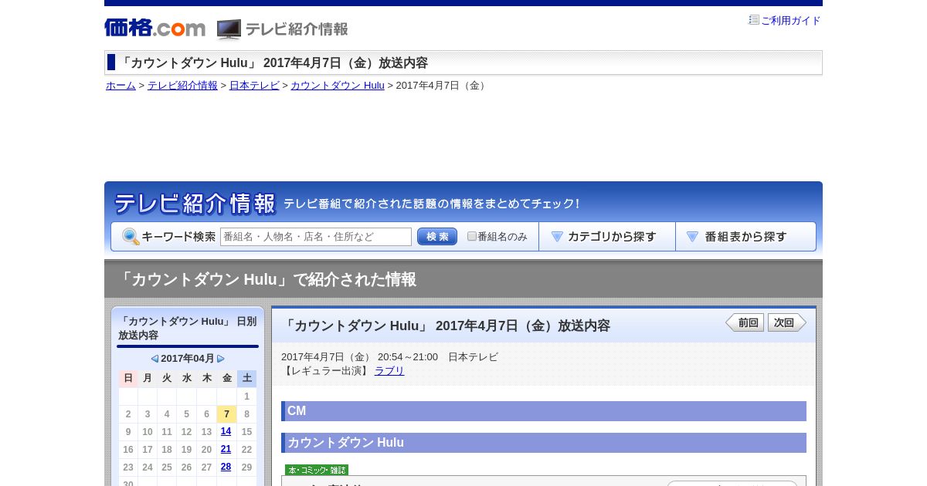Click the 土 Saturday column header
The image size is (927, 486).
tap(246, 378)
